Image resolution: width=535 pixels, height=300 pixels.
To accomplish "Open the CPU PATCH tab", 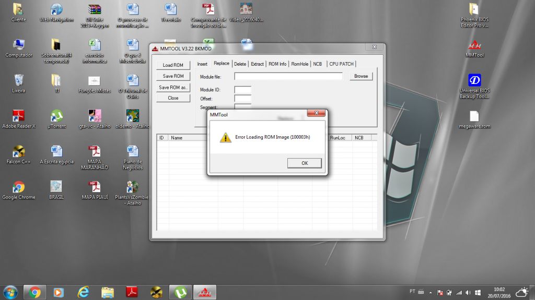I will pos(341,64).
